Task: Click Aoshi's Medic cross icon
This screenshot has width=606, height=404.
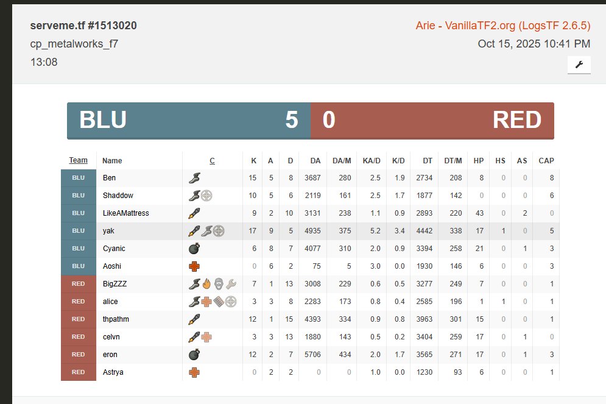Action: pyautogui.click(x=194, y=266)
